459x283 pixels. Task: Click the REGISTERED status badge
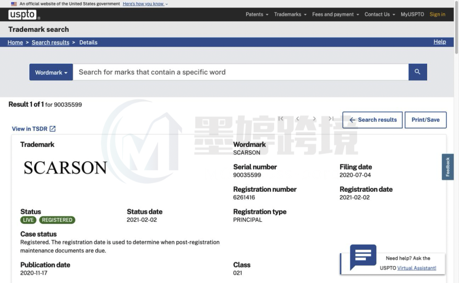coord(57,220)
